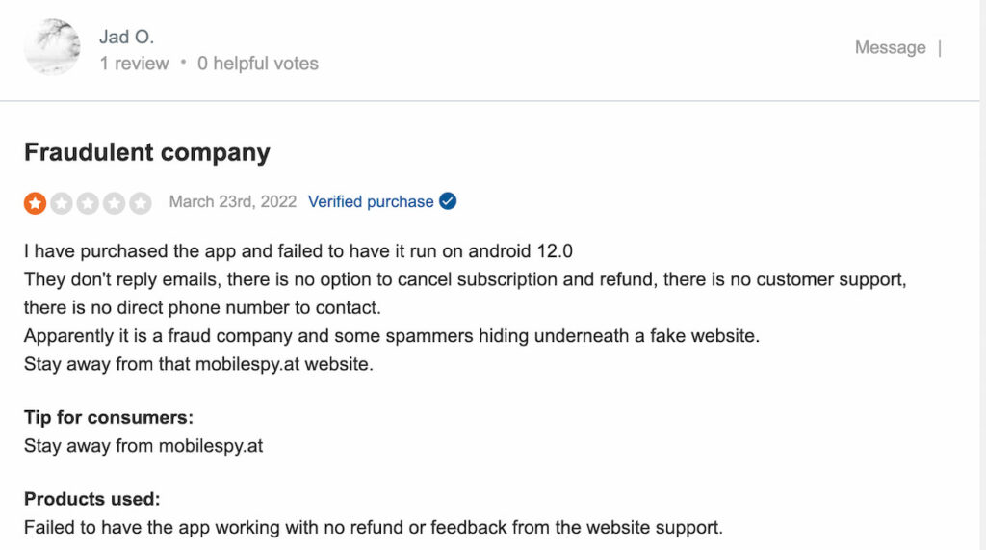Click the Tip for consumers heading
The height and width of the screenshot is (550, 986).
coord(109,417)
